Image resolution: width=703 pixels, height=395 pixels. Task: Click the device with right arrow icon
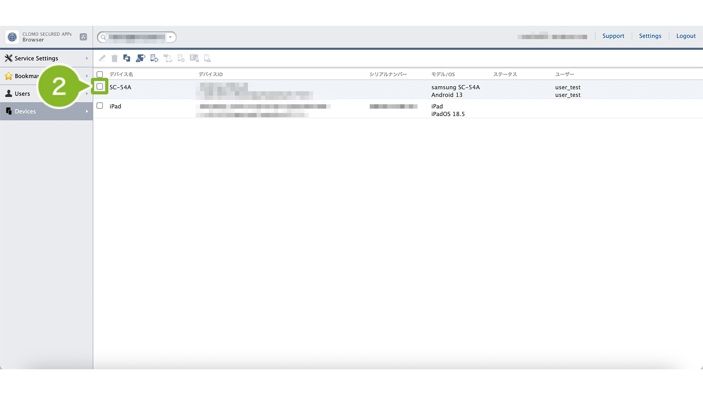coord(154,58)
